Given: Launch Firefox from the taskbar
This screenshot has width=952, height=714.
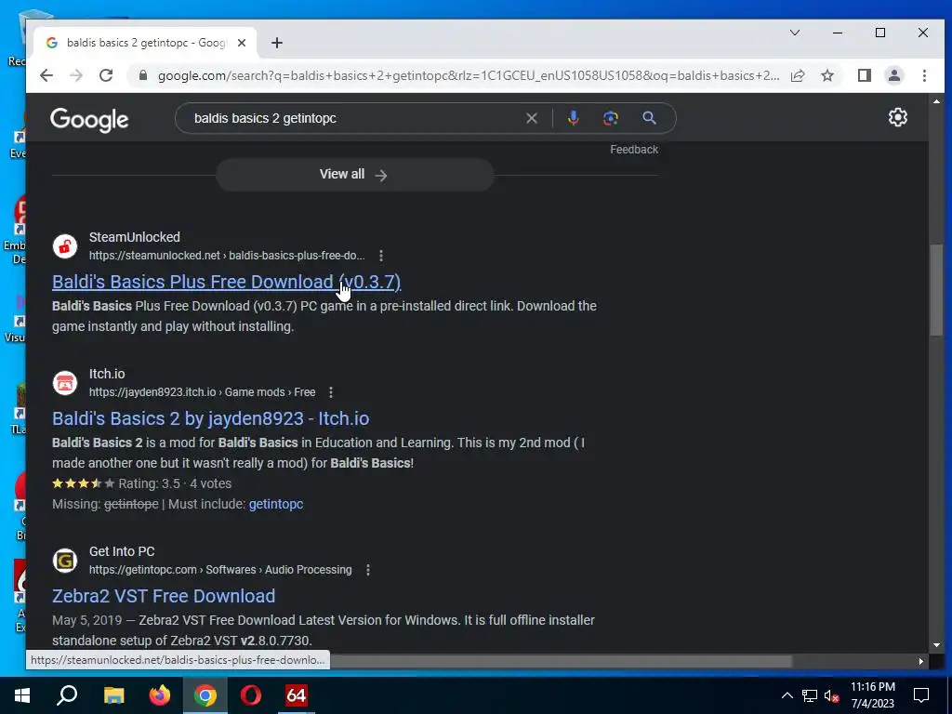Looking at the screenshot, I should coord(160,695).
